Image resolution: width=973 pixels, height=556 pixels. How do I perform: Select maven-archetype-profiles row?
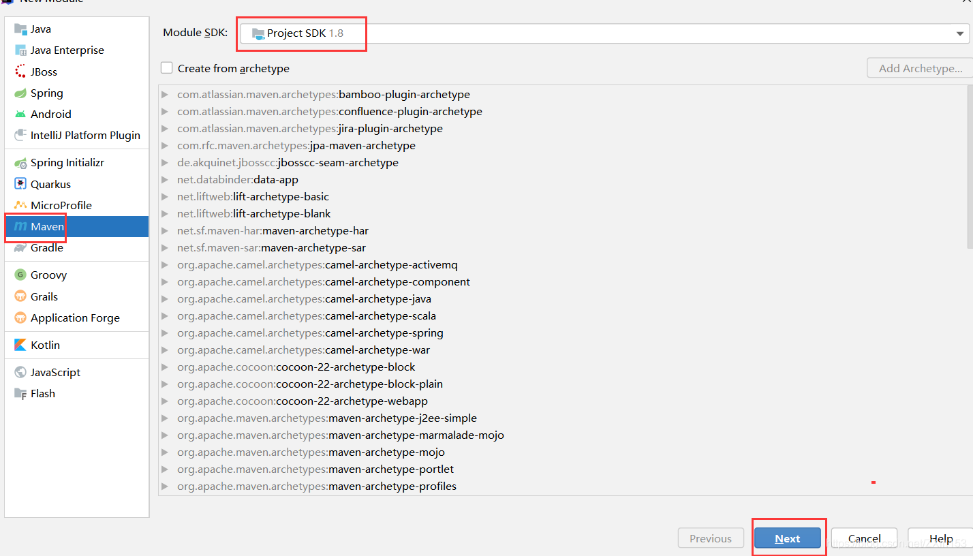pos(563,486)
